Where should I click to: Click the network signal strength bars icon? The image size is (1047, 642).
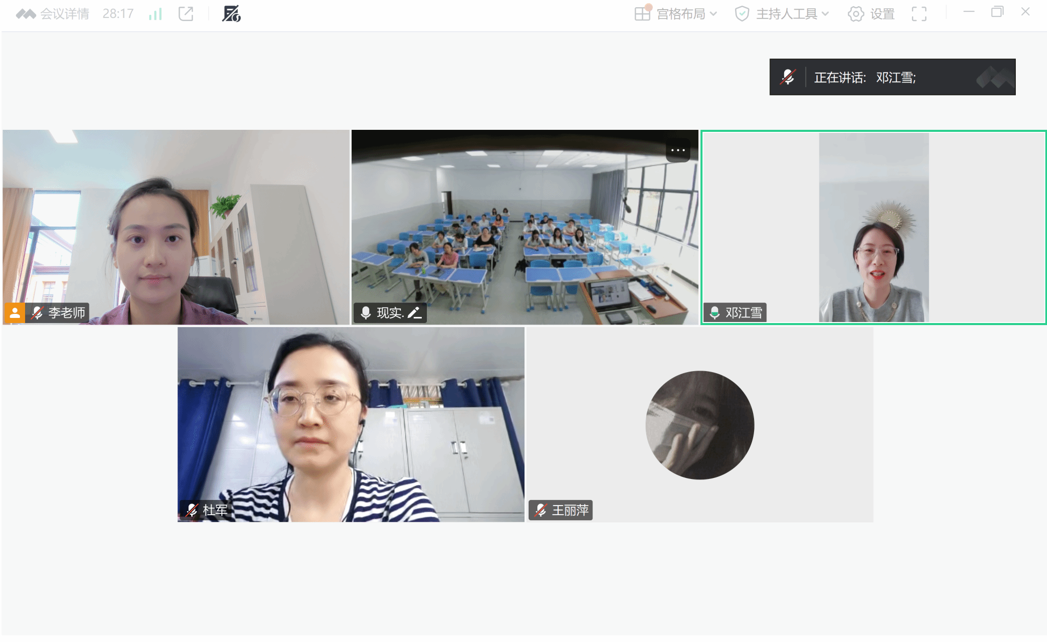pyautogui.click(x=155, y=14)
